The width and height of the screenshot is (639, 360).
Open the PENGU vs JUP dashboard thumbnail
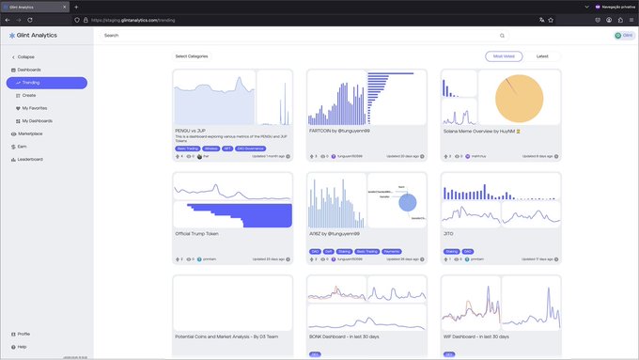233,98
